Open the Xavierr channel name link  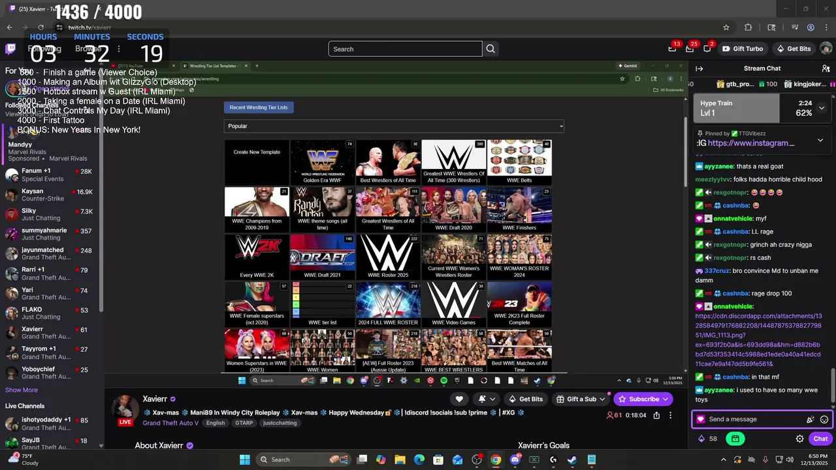pyautogui.click(x=155, y=399)
